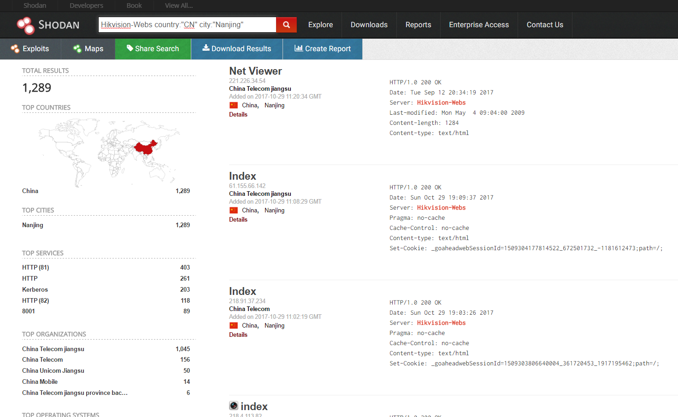This screenshot has width=678, height=417.
Task: Click the China flag for 218.91.37.234
Action: point(234,325)
